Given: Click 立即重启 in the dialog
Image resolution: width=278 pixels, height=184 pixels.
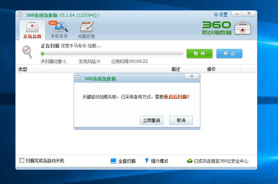Looking at the screenshot, I should click(152, 121).
